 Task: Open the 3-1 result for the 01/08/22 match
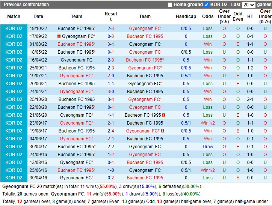coord(111,44)
